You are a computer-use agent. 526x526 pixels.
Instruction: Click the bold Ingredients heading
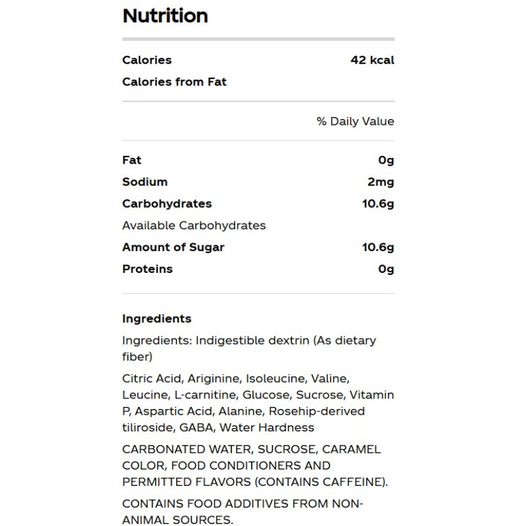coord(156,318)
